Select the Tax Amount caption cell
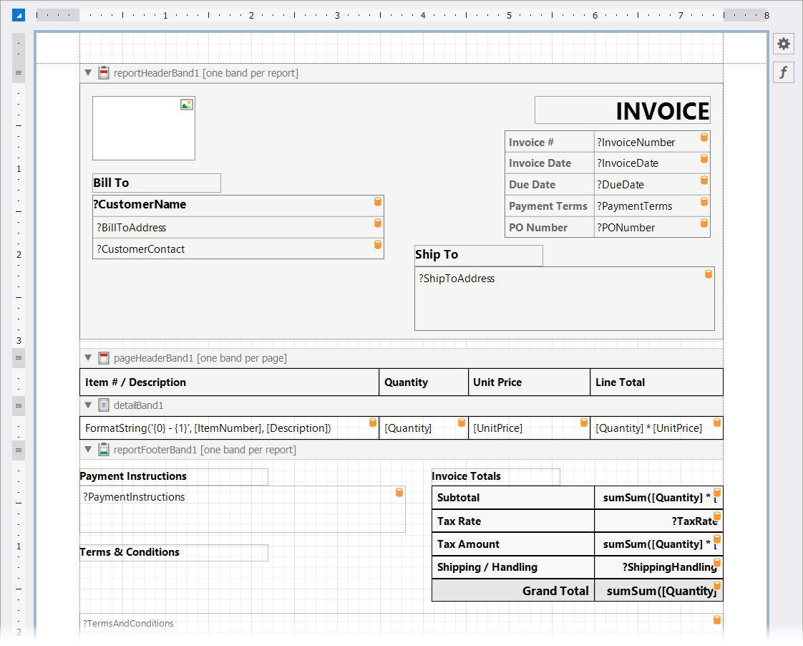This screenshot has height=646, width=803. point(513,544)
